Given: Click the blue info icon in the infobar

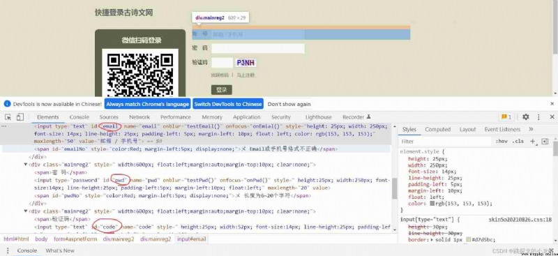Looking at the screenshot, I should [x=7, y=104].
